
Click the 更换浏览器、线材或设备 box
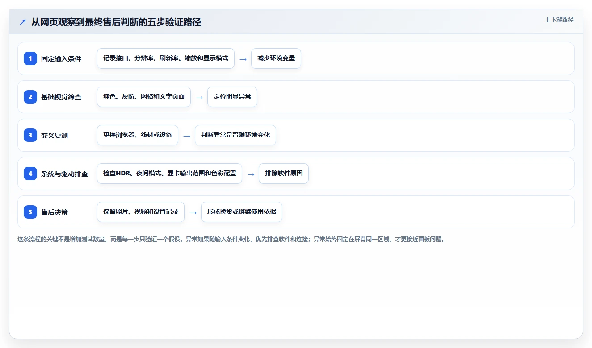click(138, 135)
